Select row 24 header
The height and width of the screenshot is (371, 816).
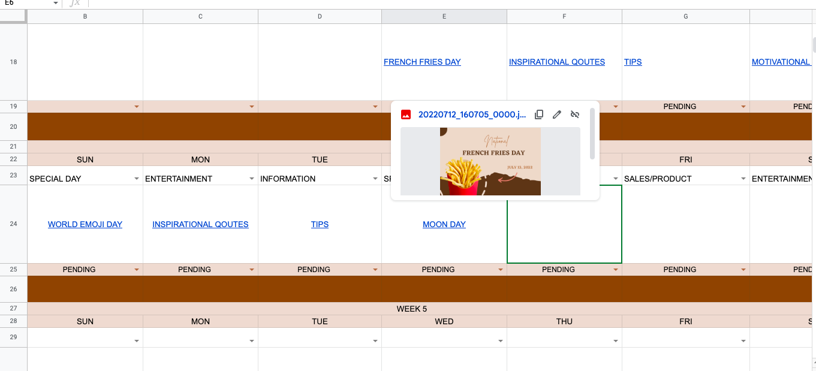[x=14, y=224]
